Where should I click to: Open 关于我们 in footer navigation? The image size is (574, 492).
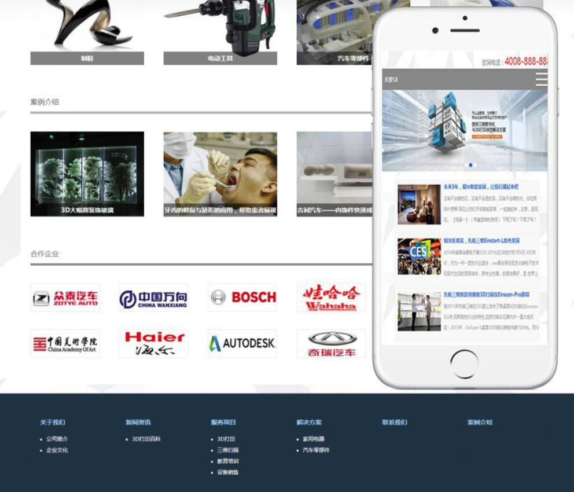tap(53, 423)
